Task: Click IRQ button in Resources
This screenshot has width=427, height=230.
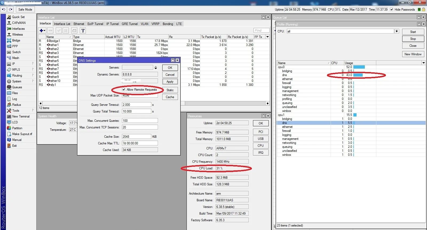Action: point(261,153)
